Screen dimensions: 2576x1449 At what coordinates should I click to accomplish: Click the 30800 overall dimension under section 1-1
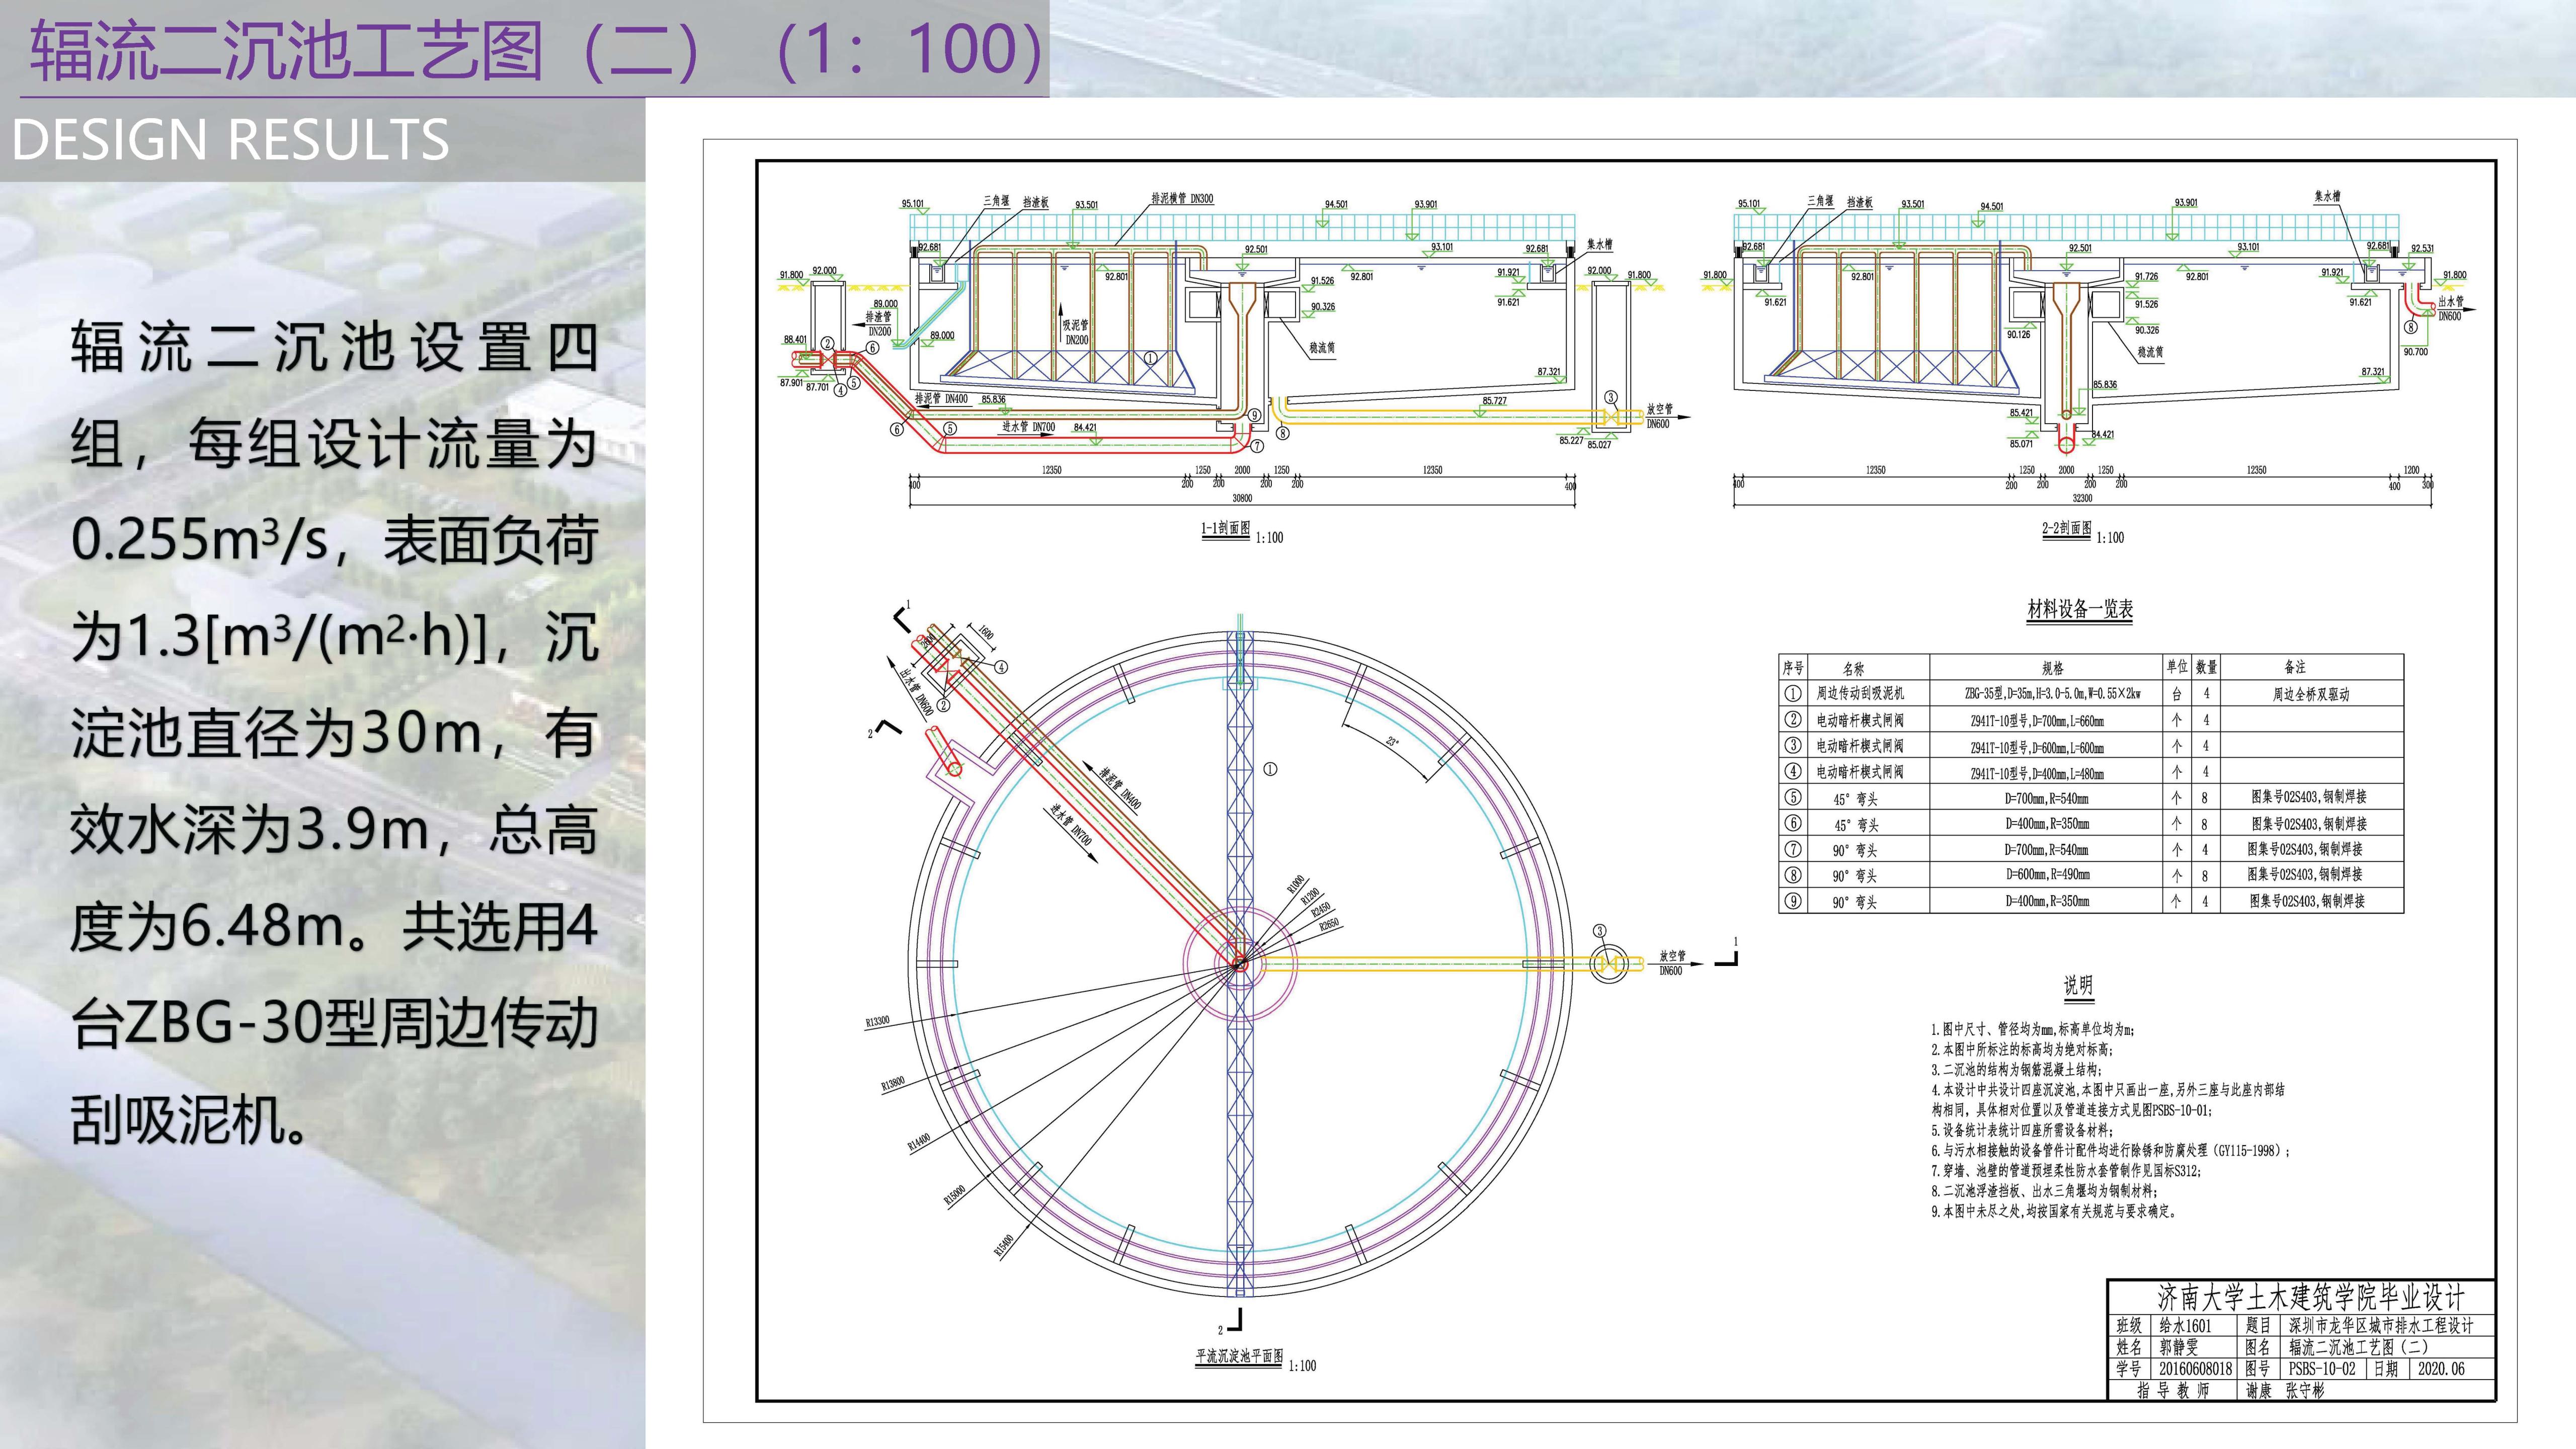pos(1242,498)
